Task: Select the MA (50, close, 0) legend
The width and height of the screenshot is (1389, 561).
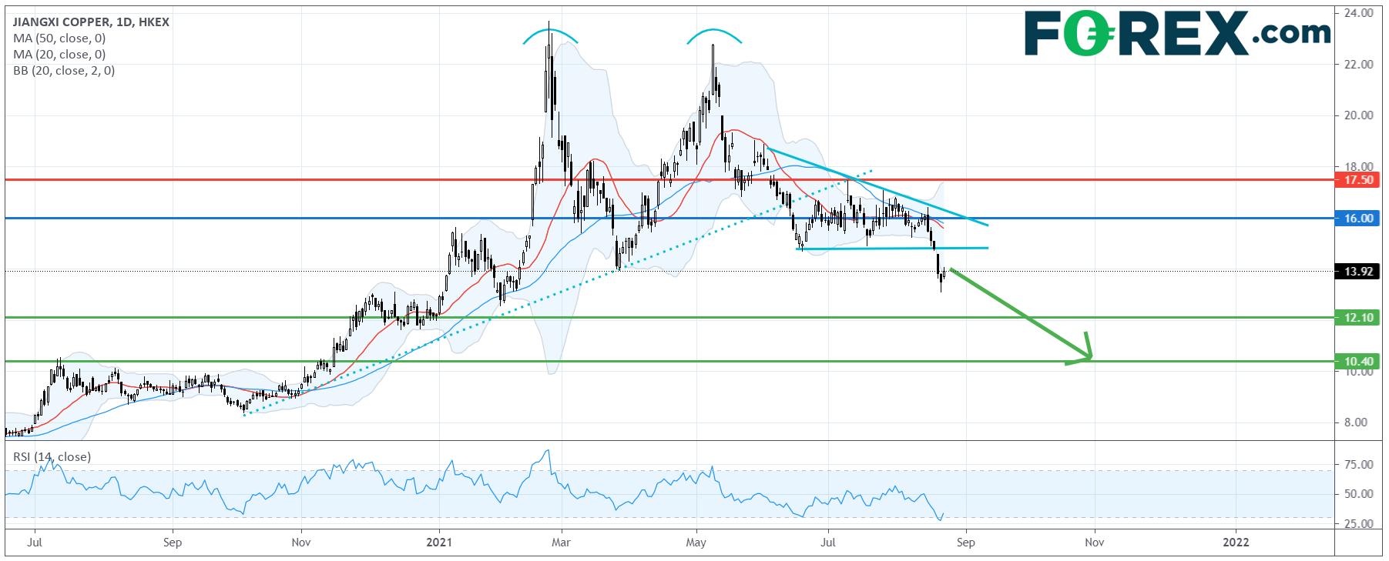Action: click(60, 38)
